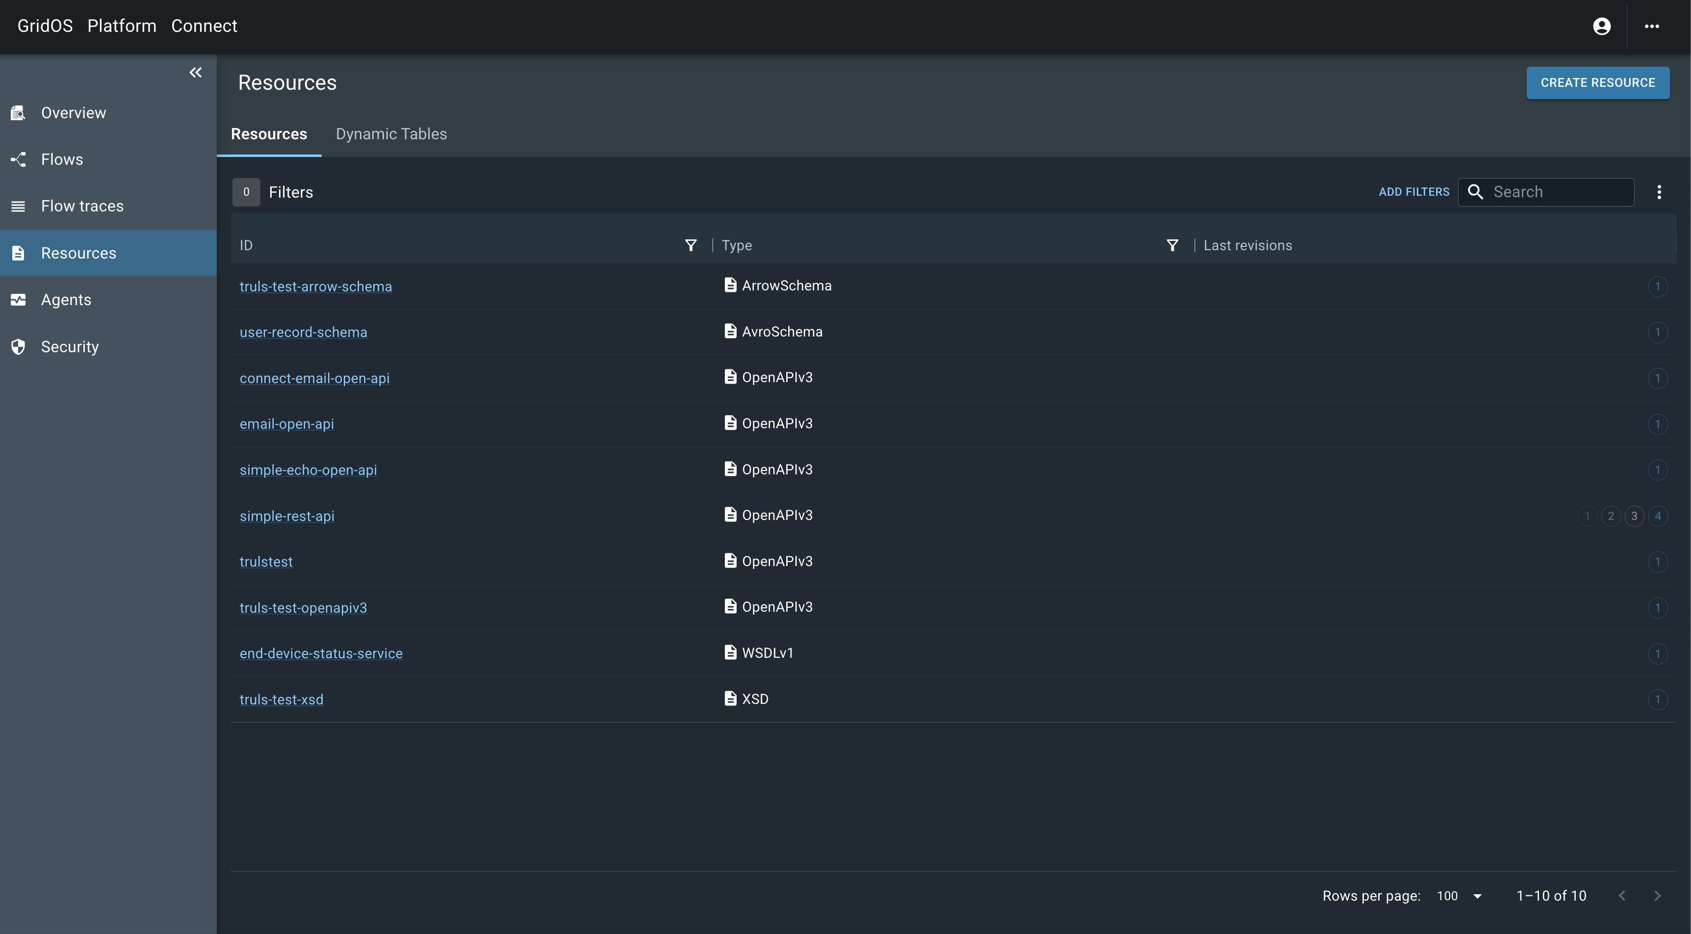
Task: Click Connect in the top bar
Action: (x=204, y=26)
